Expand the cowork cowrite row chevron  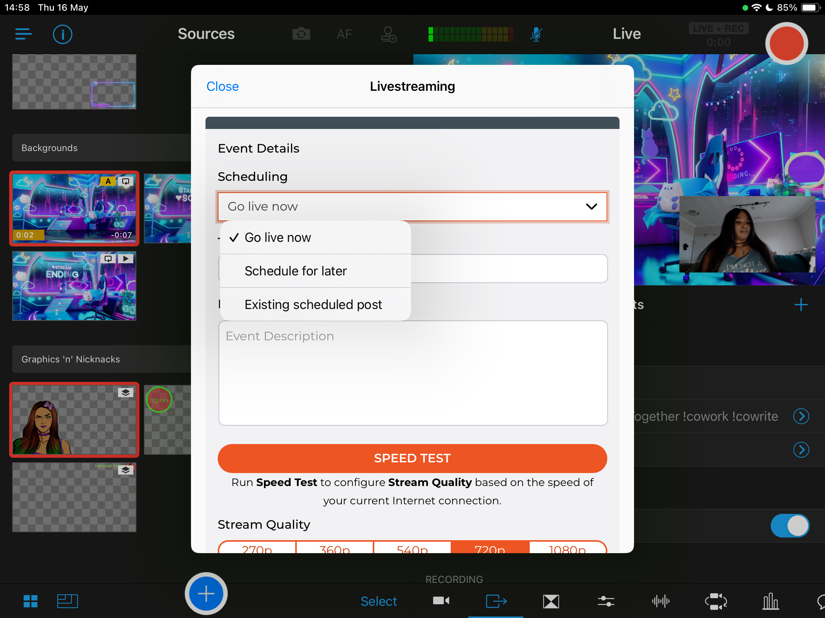coord(801,416)
